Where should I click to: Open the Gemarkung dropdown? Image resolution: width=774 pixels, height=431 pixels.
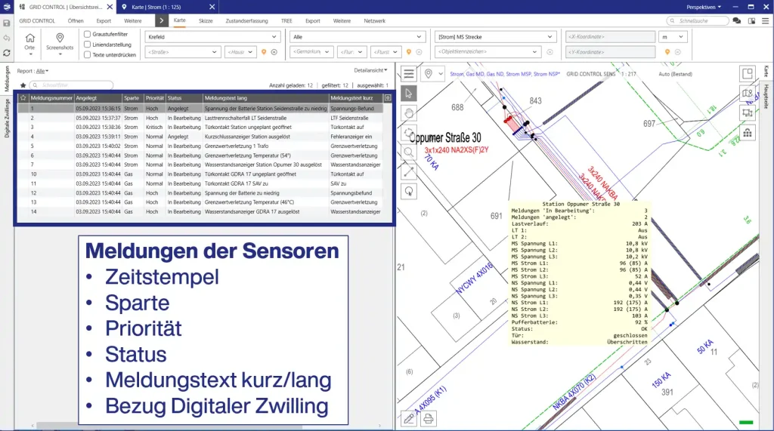pos(311,52)
